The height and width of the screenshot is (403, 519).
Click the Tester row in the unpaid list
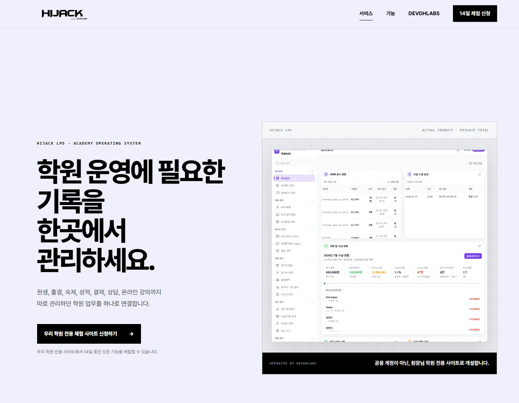(x=403, y=309)
